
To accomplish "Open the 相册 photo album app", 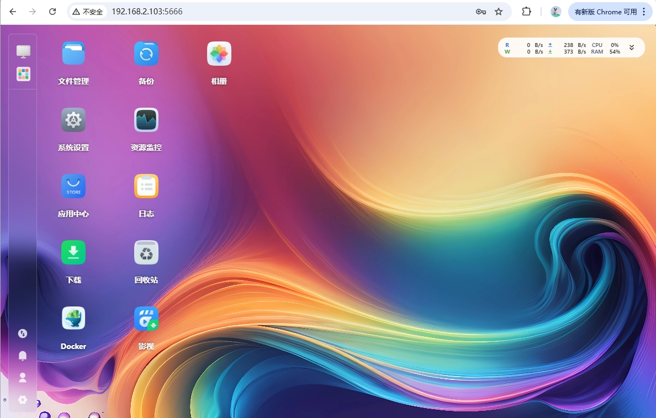I will [x=219, y=54].
